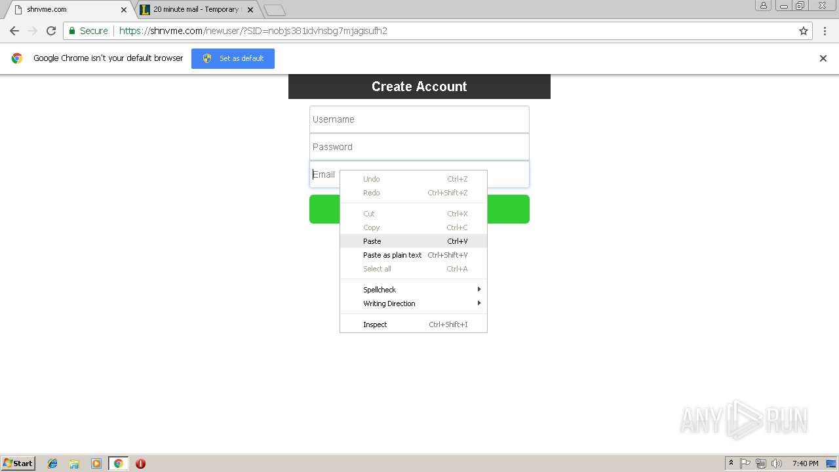Focus the Username input field
839x472 pixels.
(419, 119)
